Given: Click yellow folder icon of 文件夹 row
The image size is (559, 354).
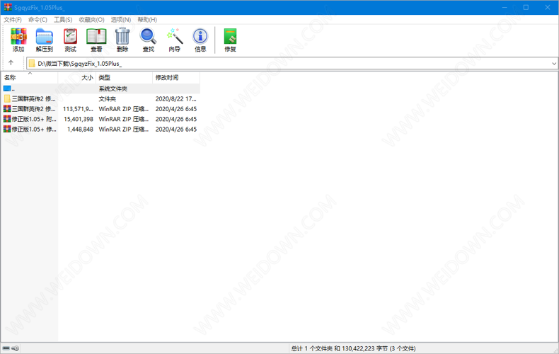Looking at the screenshot, I should coord(7,99).
